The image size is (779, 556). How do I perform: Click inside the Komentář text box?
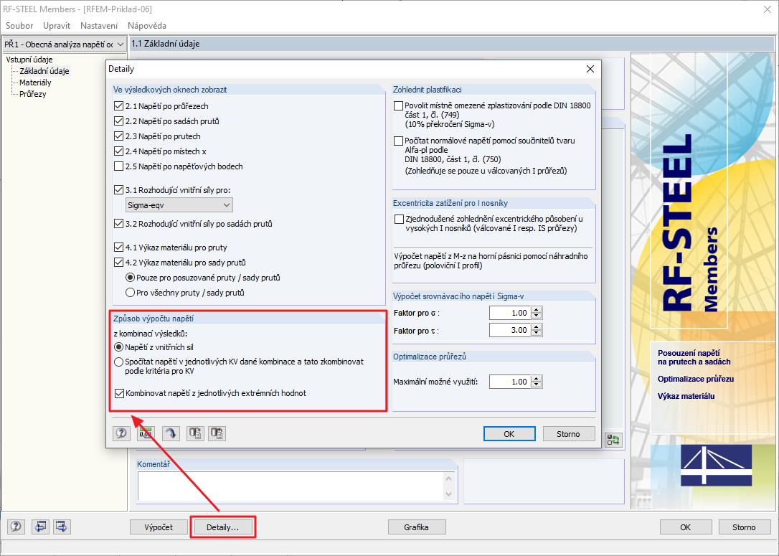pyautogui.click(x=291, y=486)
